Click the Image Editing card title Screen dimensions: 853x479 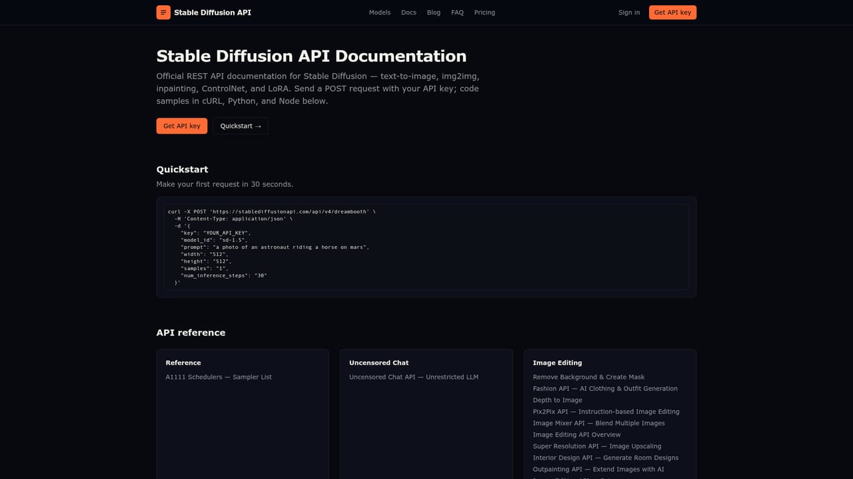point(557,363)
